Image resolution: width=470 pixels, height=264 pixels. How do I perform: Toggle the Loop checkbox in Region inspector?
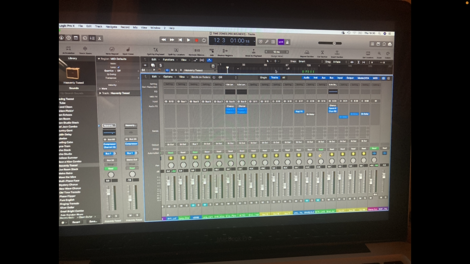(118, 67)
